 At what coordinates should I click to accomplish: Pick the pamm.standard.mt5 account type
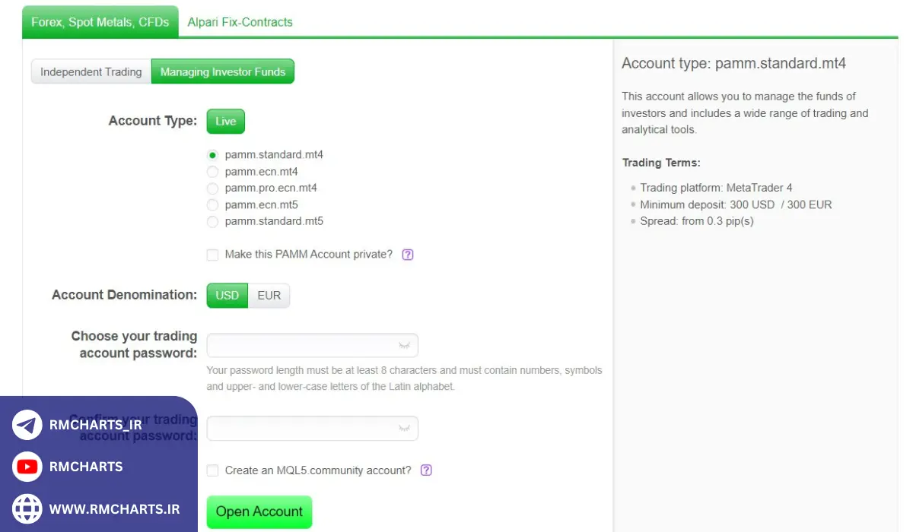[213, 222]
